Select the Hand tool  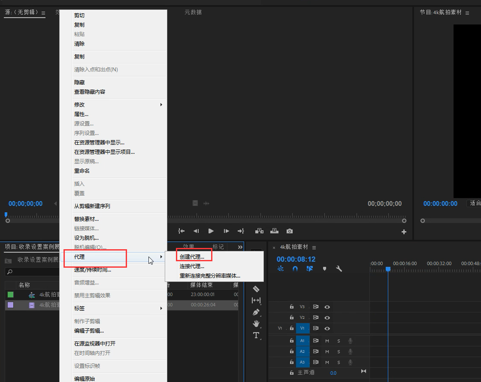pyautogui.click(x=256, y=324)
